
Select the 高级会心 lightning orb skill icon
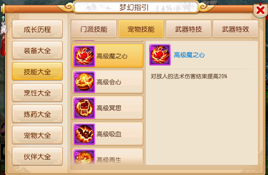(x=84, y=82)
